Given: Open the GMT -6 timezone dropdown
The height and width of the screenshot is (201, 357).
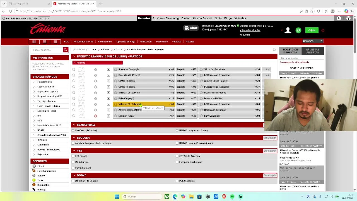Looking at the screenshot, I should pyautogui.click(x=44, y=18).
